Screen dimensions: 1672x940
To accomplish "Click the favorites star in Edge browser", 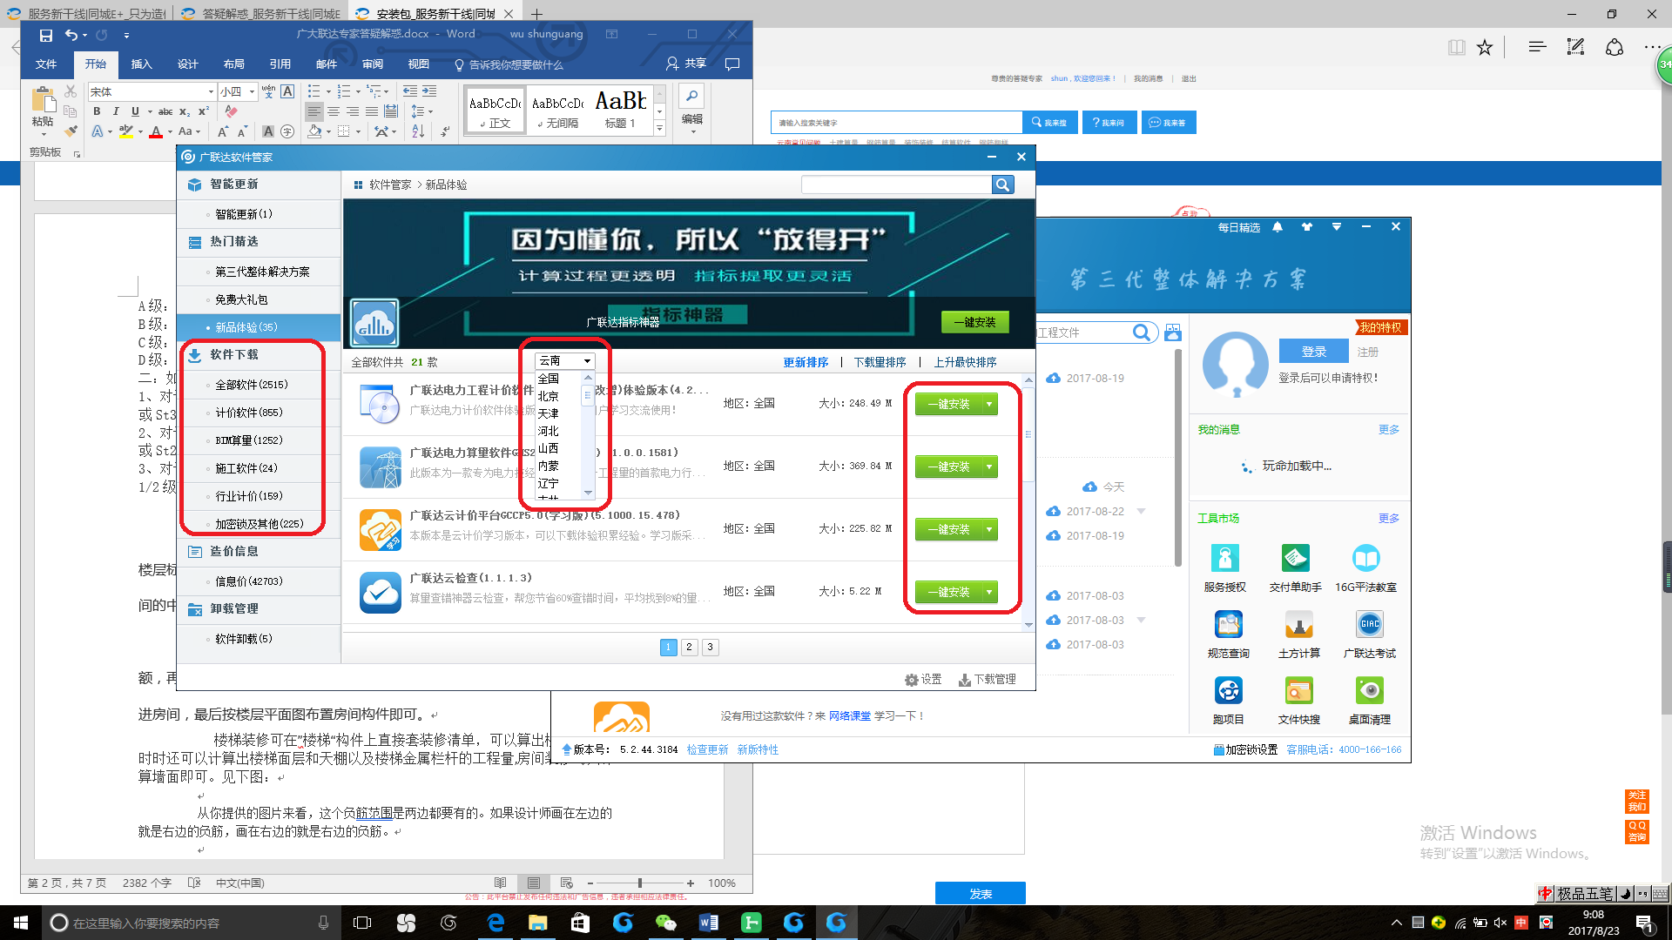I will 1485,48.
